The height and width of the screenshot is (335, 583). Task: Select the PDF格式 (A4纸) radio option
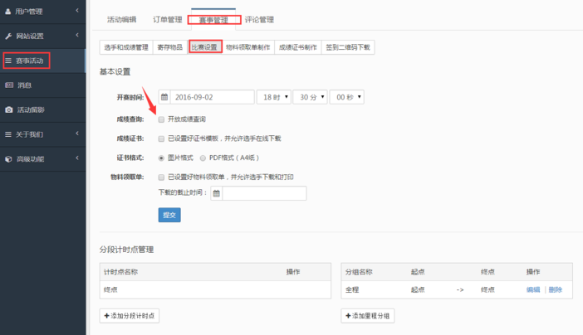pyautogui.click(x=203, y=158)
